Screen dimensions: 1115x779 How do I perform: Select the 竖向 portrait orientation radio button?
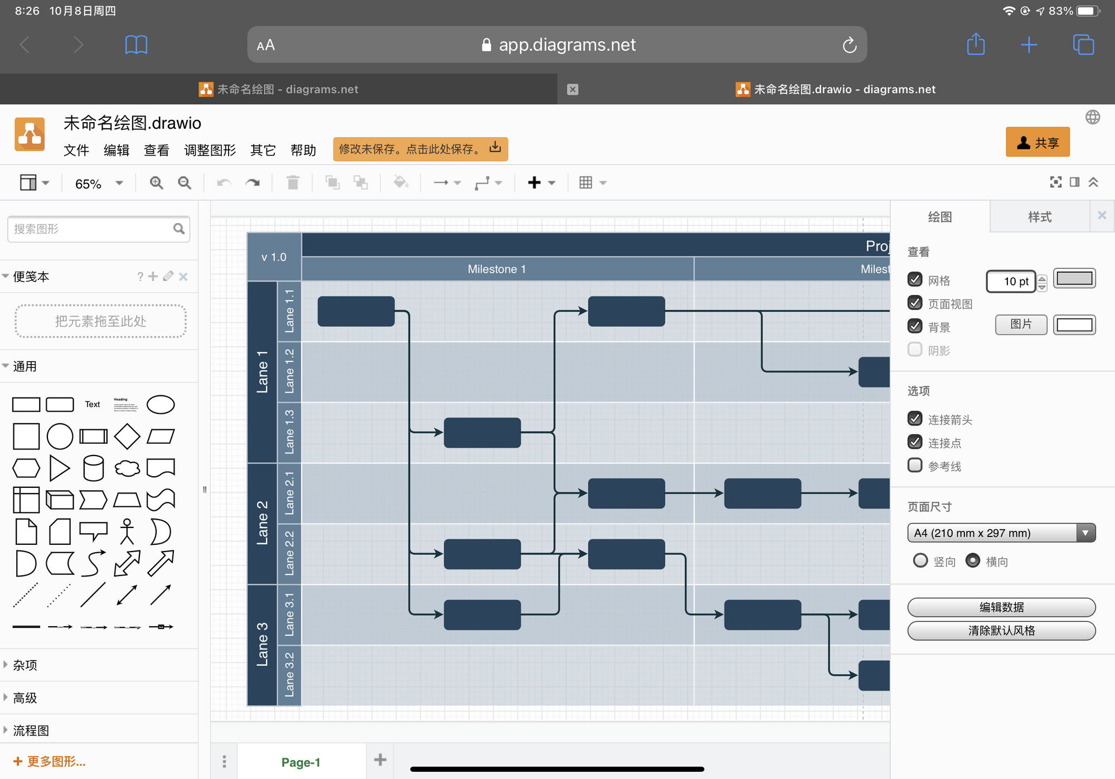tap(920, 560)
